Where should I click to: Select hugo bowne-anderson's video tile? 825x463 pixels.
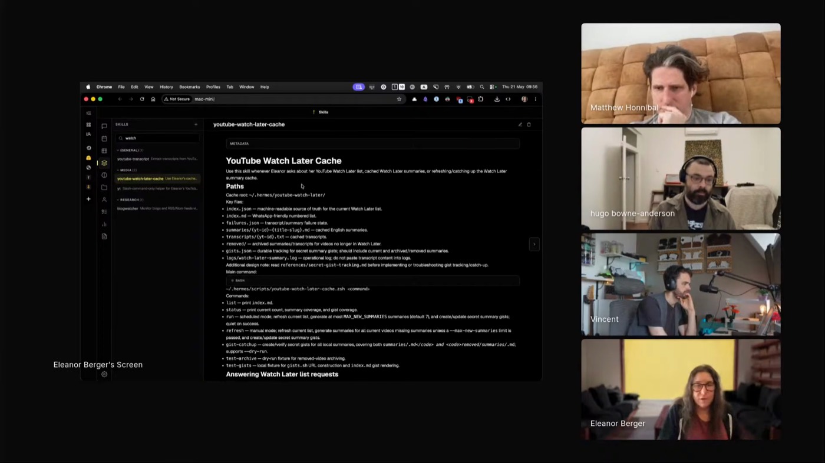click(x=681, y=179)
